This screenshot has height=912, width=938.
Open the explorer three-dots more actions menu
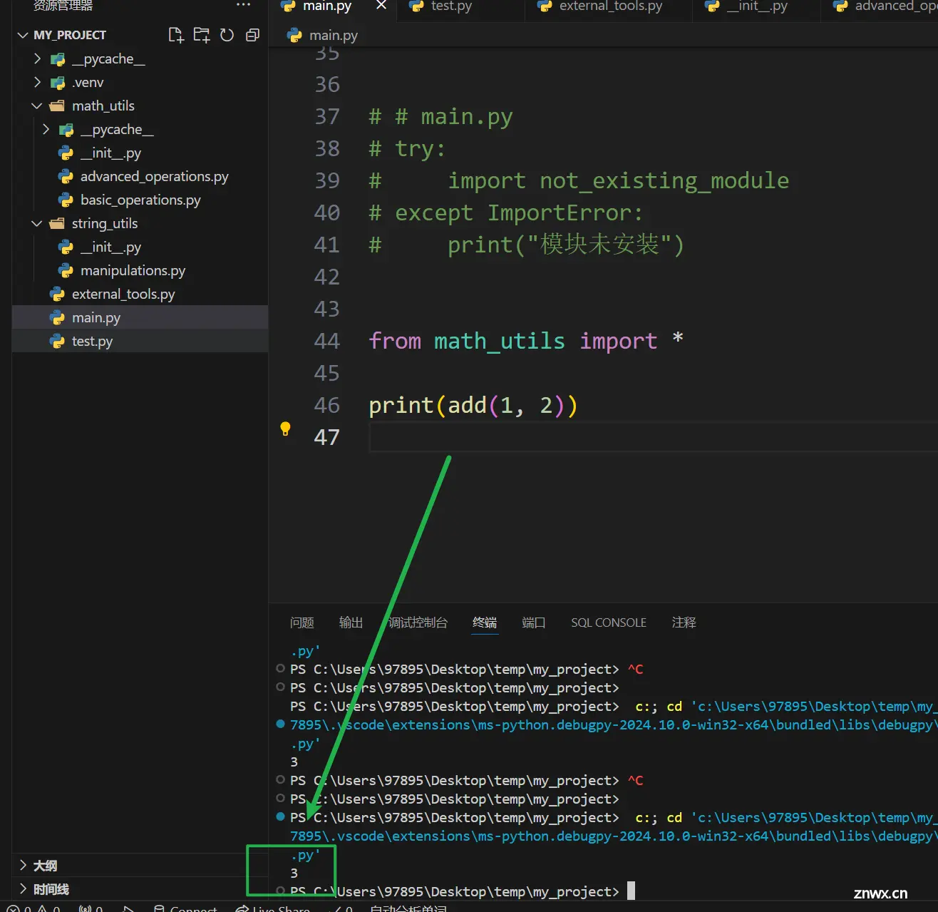[243, 5]
